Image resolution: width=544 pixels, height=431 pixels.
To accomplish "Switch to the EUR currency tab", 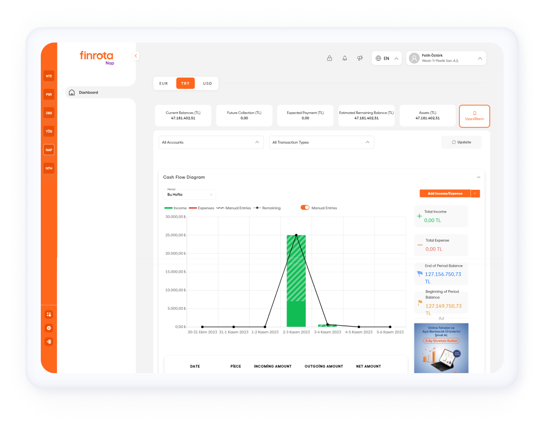I will click(x=164, y=83).
